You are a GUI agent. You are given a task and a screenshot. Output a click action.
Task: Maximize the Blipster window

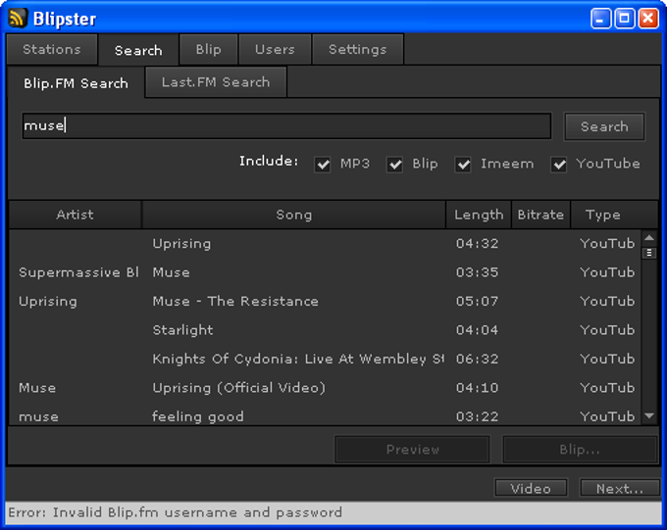[x=625, y=19]
